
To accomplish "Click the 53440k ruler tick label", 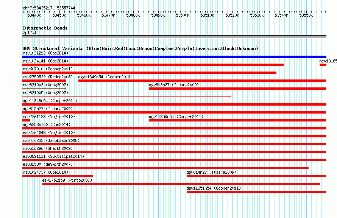I will point(34,15).
